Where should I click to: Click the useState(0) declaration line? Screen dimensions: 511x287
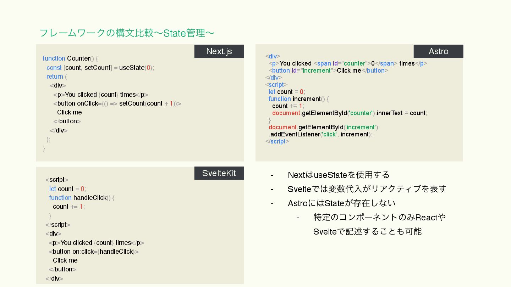click(100, 68)
